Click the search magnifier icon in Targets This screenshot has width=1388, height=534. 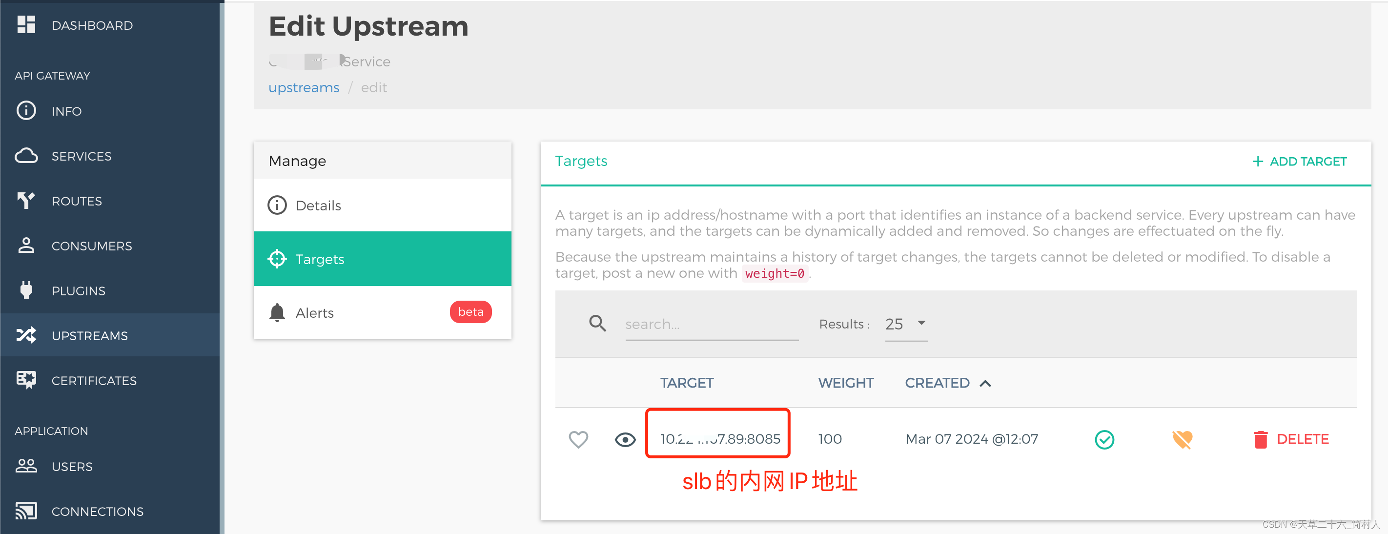[597, 323]
